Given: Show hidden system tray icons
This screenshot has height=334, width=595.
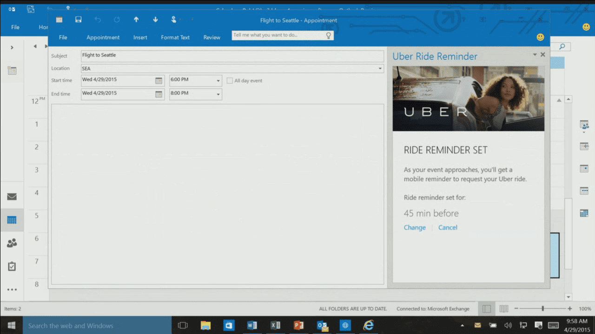Looking at the screenshot, I should point(462,325).
